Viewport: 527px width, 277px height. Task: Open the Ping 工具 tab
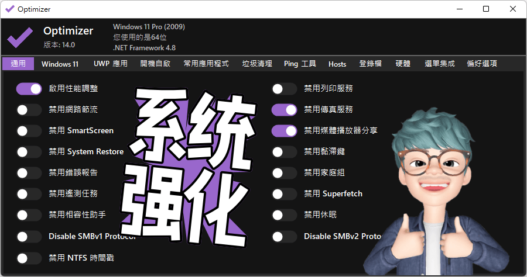click(x=300, y=64)
